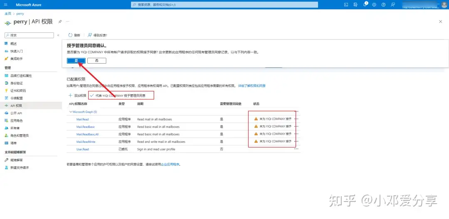Click the 身份验证 authentication icon

6,83
